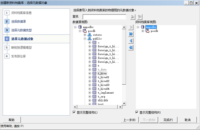This screenshot has width=200, height=130.
Task: Expand the t_hive table node
Action: pyautogui.click(x=90, y=73)
